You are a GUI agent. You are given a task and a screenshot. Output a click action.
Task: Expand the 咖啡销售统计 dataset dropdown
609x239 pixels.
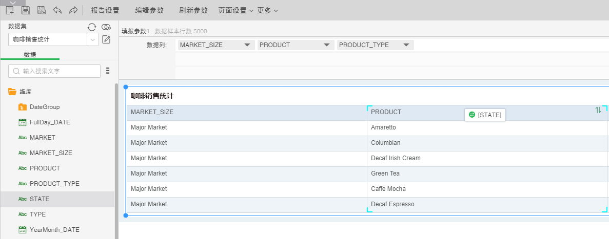point(93,39)
